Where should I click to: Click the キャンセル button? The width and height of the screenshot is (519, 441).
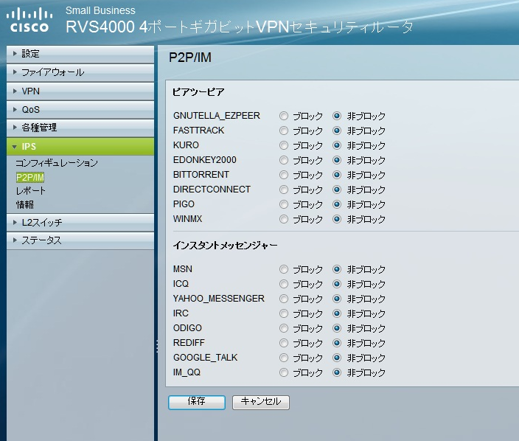point(261,402)
